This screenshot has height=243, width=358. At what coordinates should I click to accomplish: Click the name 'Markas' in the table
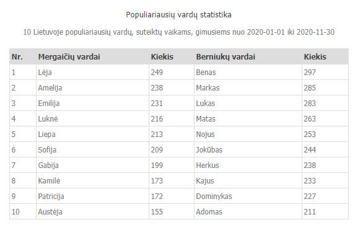tap(207, 88)
